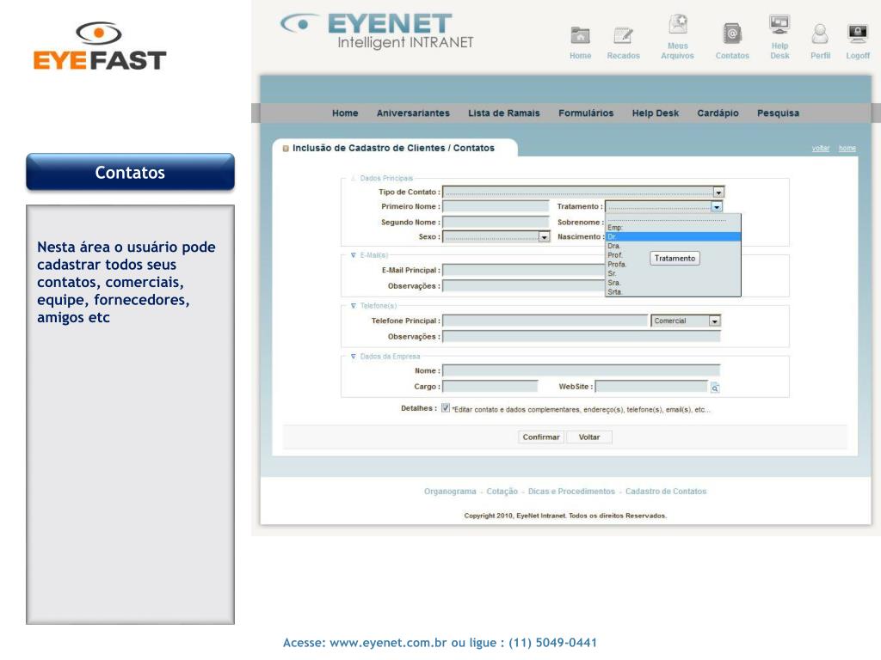Screen dimensions: 881x660
Task: Click the Confirmar button
Action: [541, 437]
